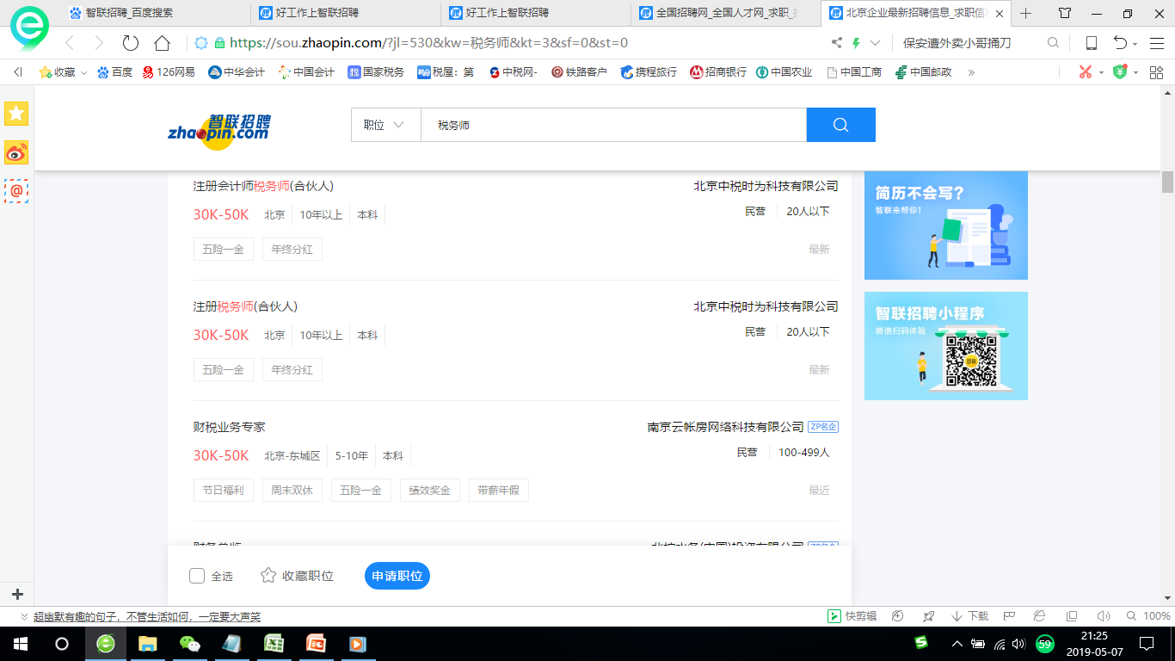Screen dimensions: 1175x661
Task: Open WeChat from the taskbar
Action: tap(189, 643)
